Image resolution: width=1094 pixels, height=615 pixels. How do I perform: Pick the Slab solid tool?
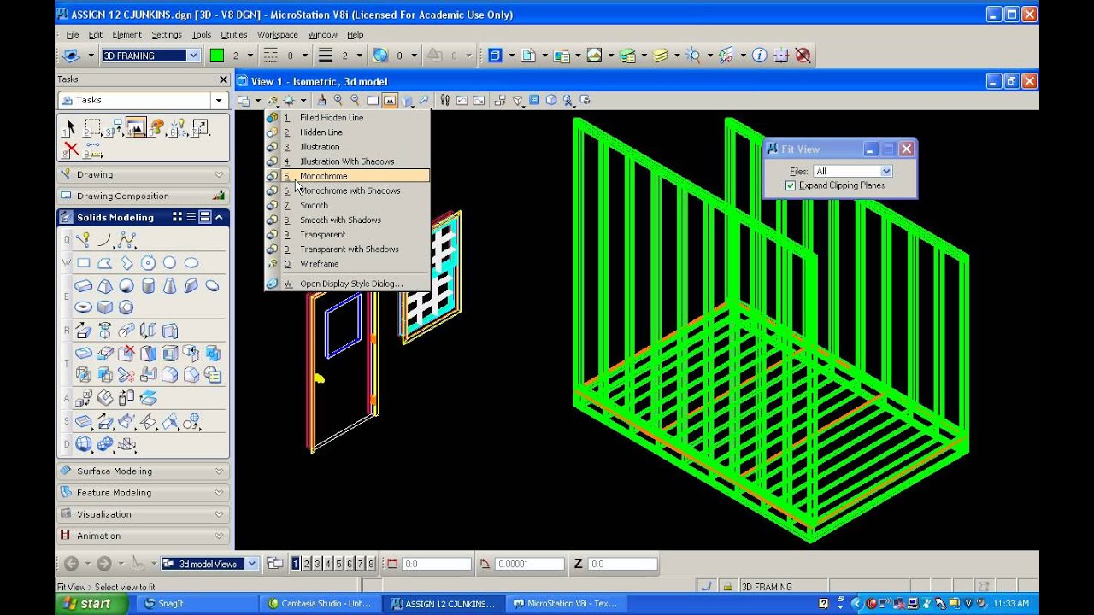pos(84,286)
